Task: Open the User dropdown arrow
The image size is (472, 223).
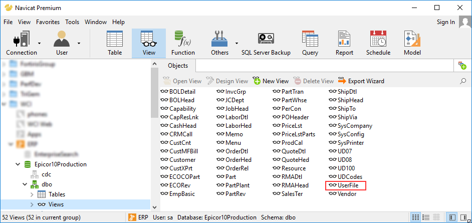Action: 79,43
